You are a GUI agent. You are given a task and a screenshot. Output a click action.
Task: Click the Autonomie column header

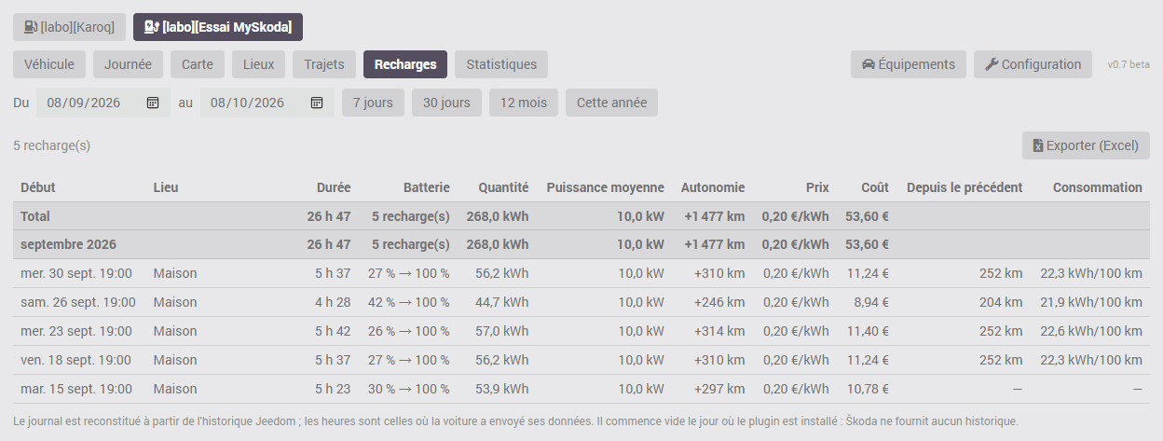tap(713, 187)
